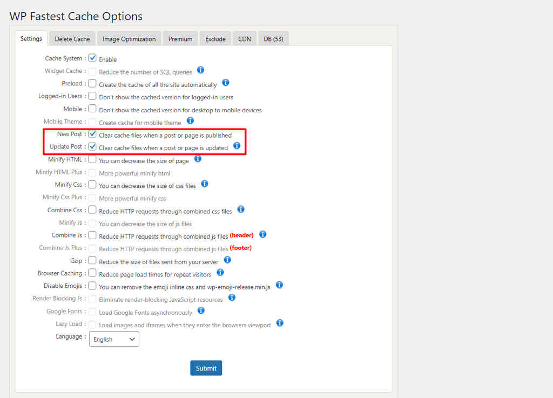Click the info icon beside Widget Cache
The image size is (553, 398).
tap(200, 70)
